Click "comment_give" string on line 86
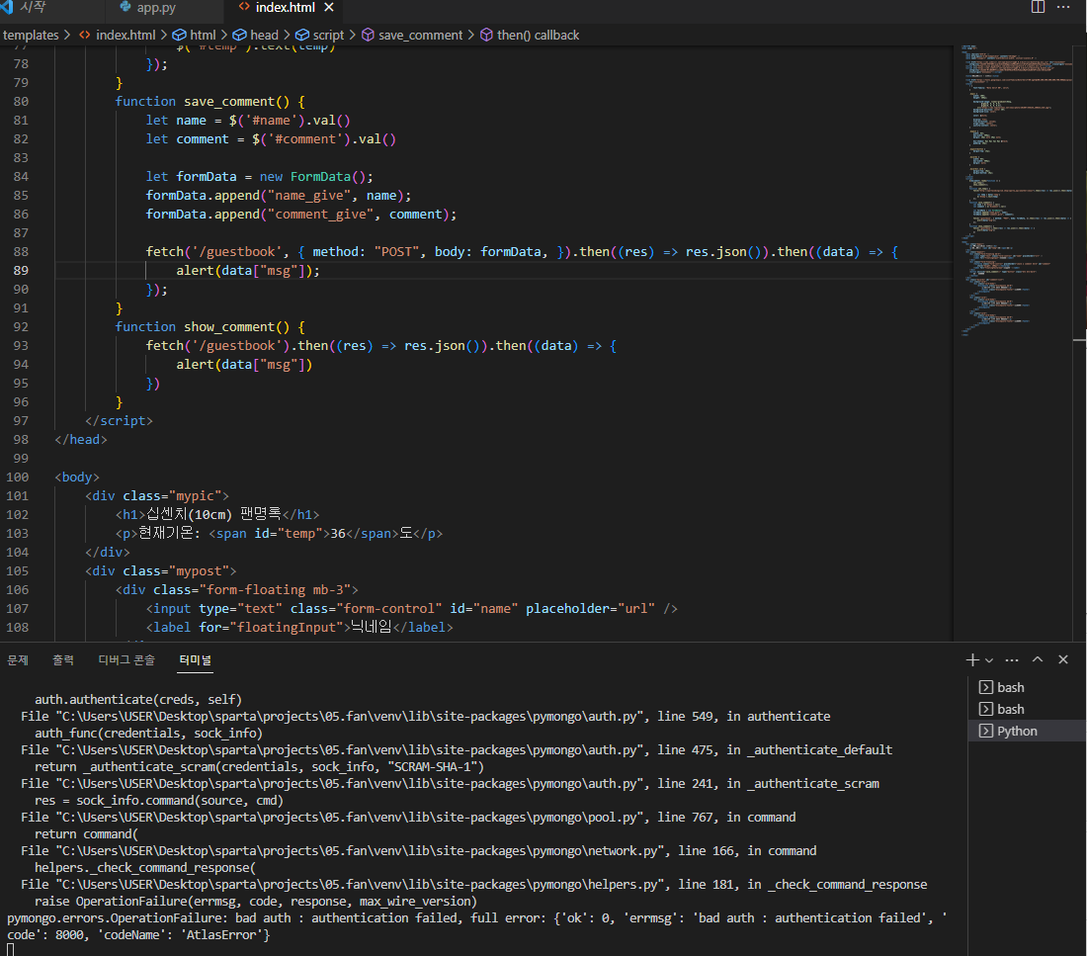This screenshot has width=1087, height=956. (321, 215)
